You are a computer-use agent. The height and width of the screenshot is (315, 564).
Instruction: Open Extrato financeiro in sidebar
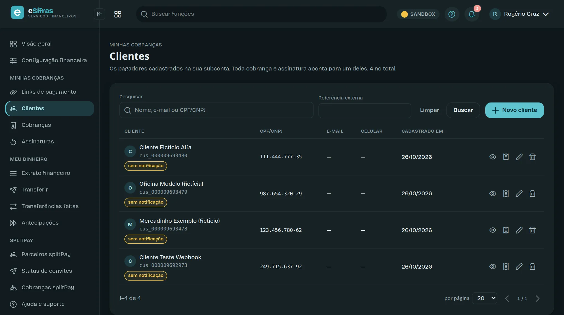[49, 173]
